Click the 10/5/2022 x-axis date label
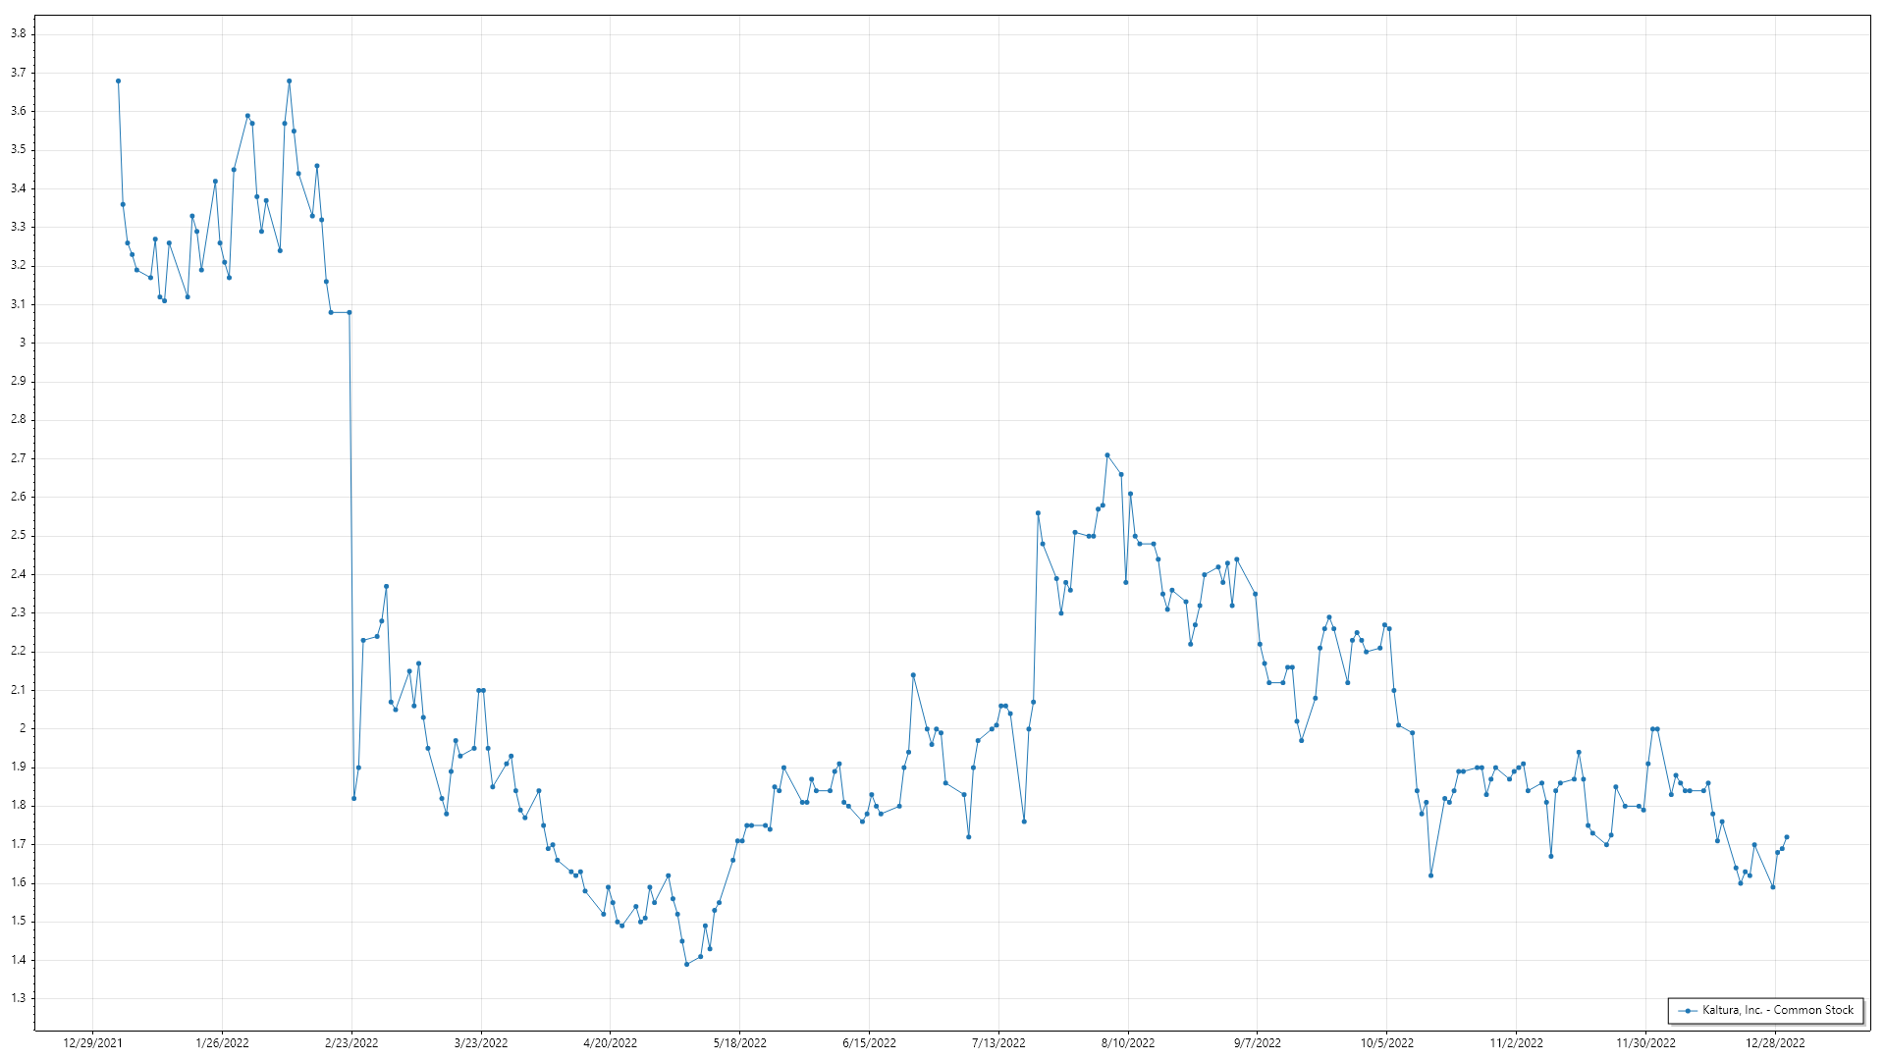 point(1386,1043)
